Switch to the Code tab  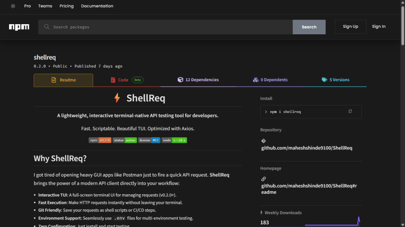coord(127,80)
